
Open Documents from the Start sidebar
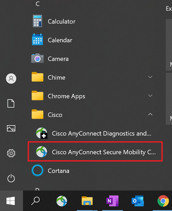(11, 103)
